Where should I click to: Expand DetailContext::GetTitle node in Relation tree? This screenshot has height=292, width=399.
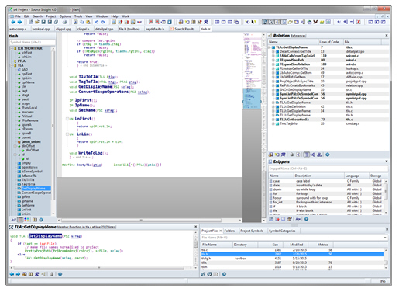(x=273, y=51)
